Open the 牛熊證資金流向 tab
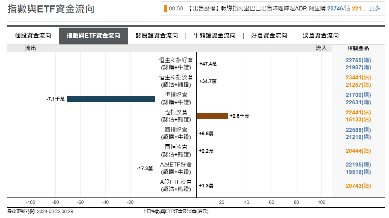This screenshot has height=218, width=389. [214, 36]
